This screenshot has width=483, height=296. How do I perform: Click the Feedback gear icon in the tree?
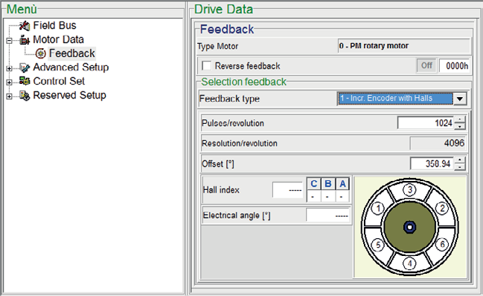pyautogui.click(x=41, y=53)
